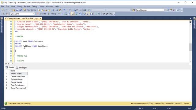The image size is (196, 110).
Task: Click the Name column header
Action: [18, 71]
